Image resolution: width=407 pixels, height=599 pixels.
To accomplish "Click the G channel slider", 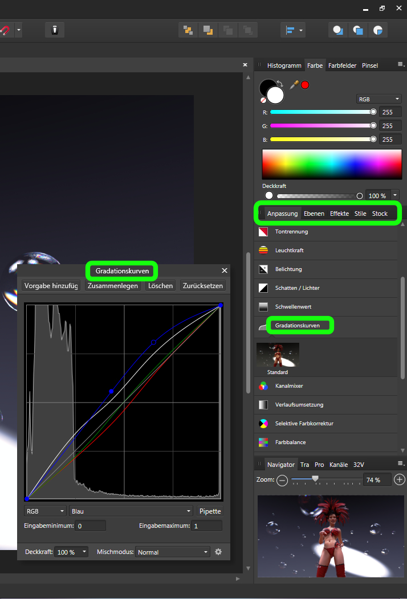I will coord(323,126).
